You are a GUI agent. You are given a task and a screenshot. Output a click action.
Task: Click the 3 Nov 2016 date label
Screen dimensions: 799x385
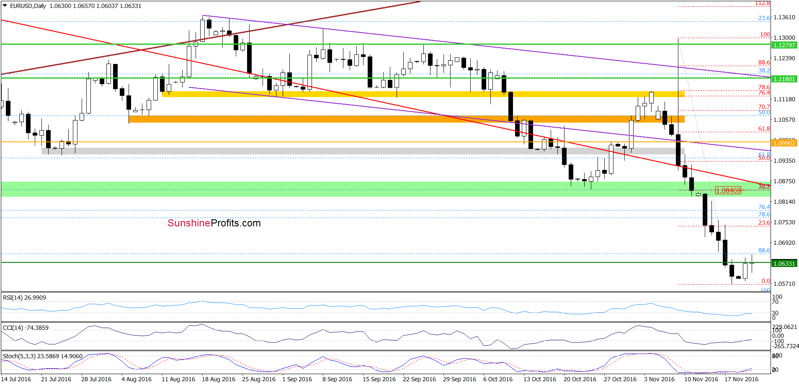coord(659,379)
